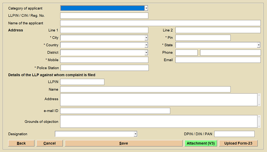Viewport: 267px width, 152px height.
Task: Click the Save button
Action: coord(123,143)
